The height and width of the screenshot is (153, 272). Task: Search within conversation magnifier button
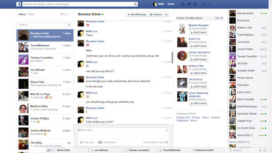[166, 14]
